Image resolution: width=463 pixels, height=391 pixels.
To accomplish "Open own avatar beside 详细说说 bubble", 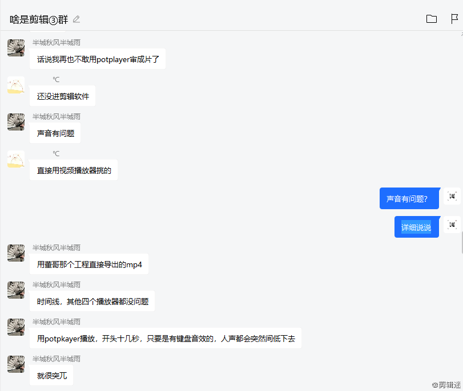I will (452, 225).
